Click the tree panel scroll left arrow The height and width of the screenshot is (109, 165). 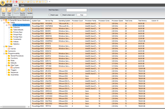coord(1,107)
